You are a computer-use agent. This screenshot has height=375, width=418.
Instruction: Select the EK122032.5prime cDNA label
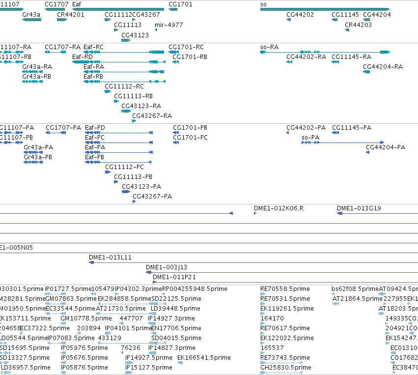287,338
